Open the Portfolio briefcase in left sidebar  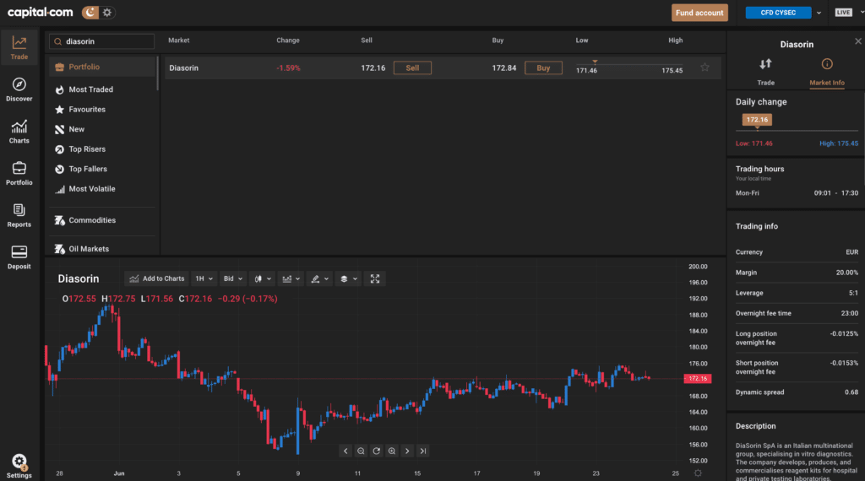pos(19,174)
